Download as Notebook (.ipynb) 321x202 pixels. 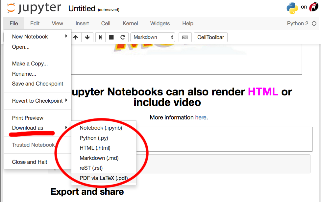tap(104, 128)
